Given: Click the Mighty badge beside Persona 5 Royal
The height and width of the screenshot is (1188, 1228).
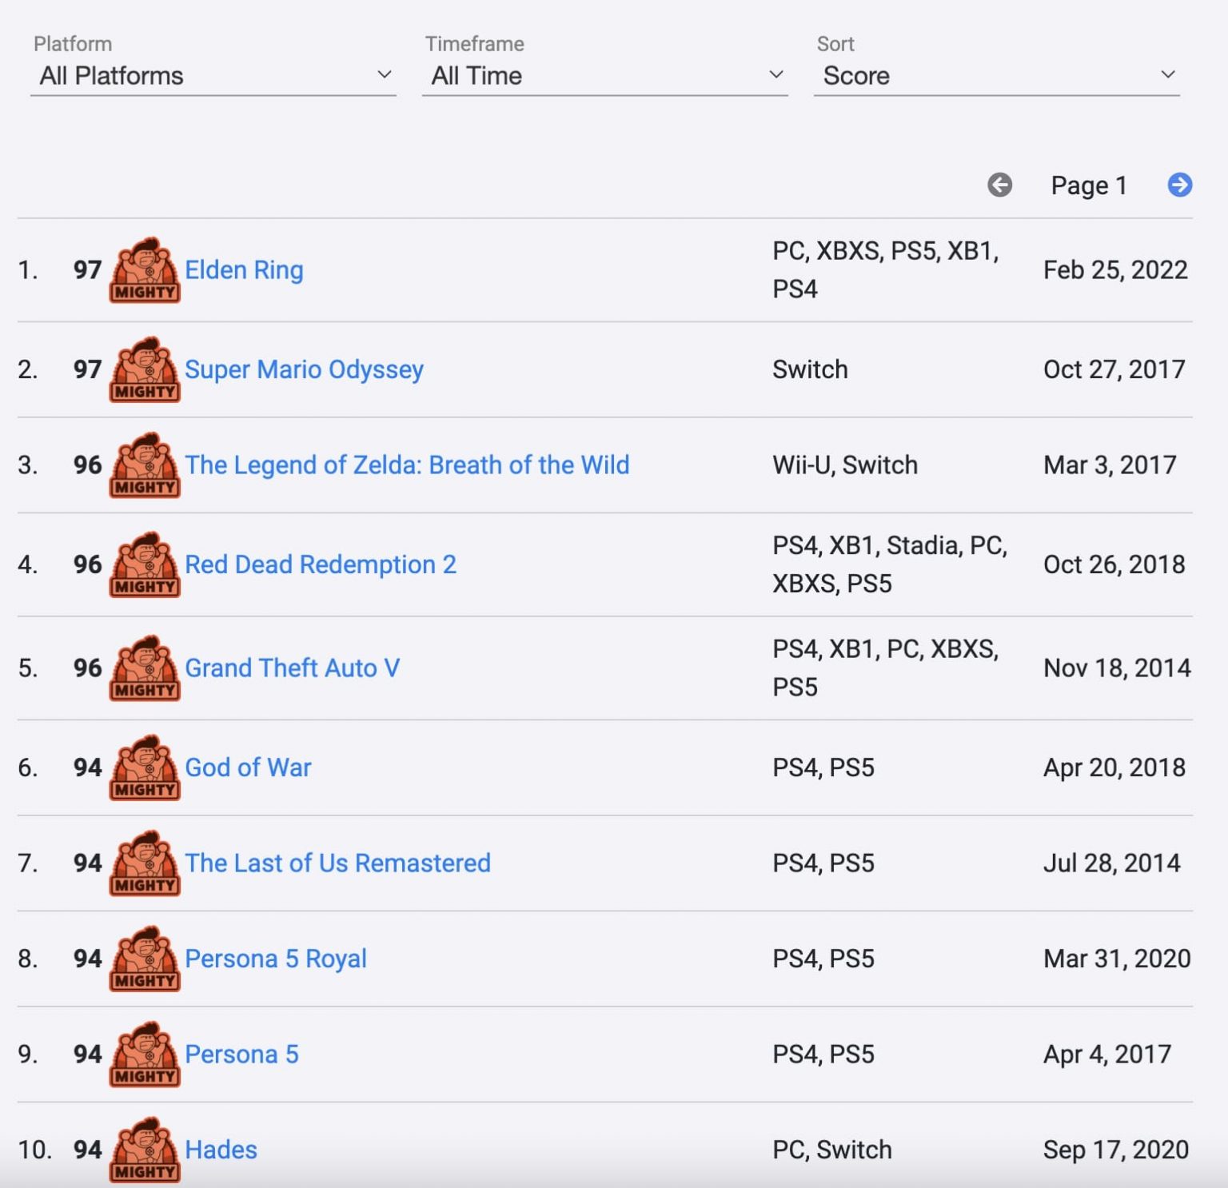Looking at the screenshot, I should coord(145,959).
